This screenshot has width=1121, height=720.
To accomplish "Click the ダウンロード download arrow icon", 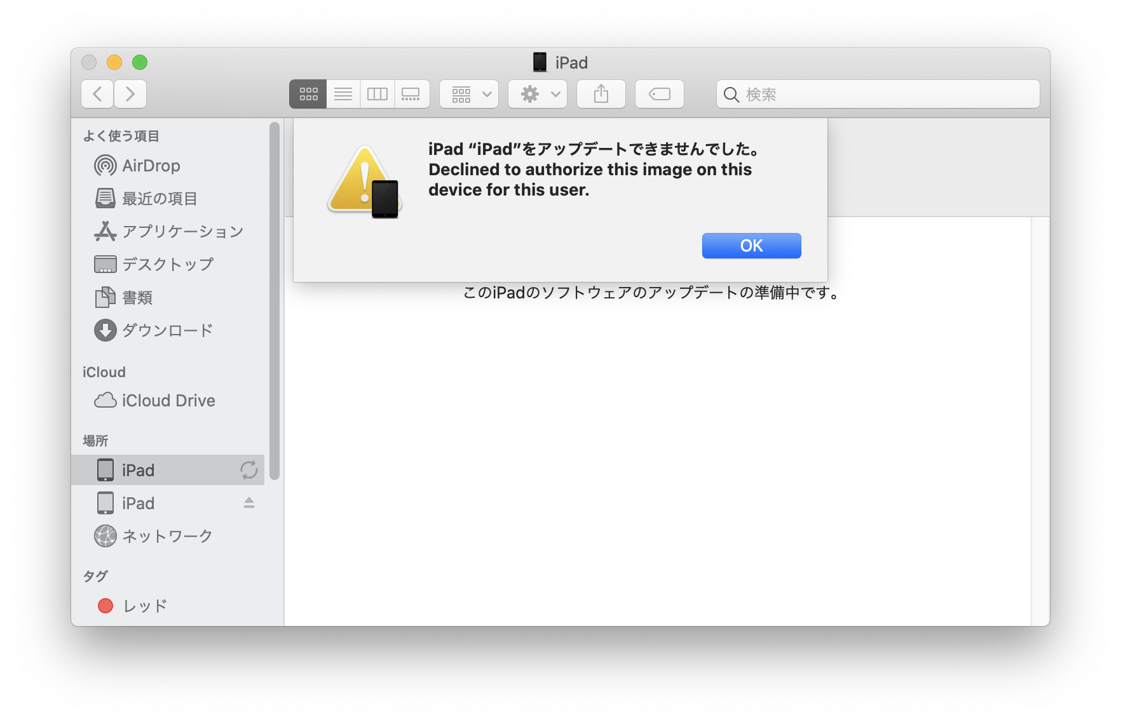I will [x=105, y=330].
